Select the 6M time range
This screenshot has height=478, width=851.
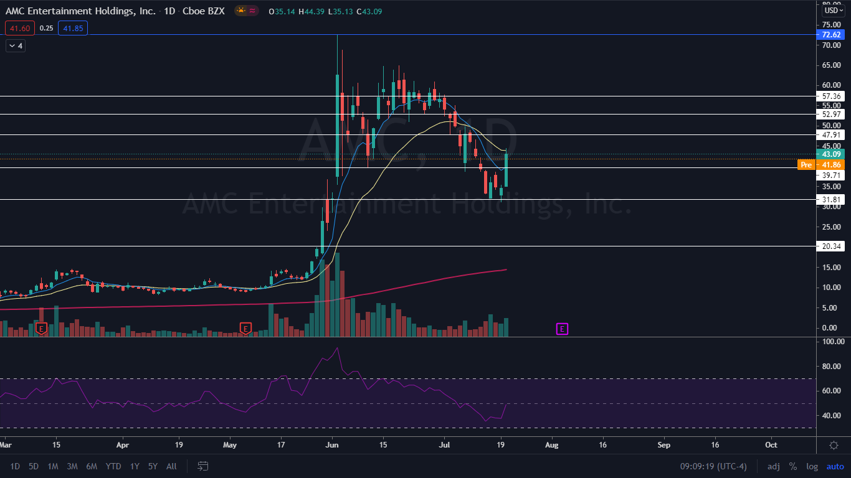point(92,466)
